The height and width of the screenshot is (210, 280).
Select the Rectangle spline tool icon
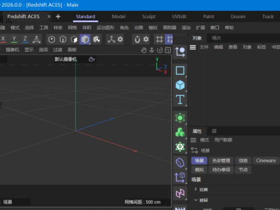pyautogui.click(x=180, y=70)
